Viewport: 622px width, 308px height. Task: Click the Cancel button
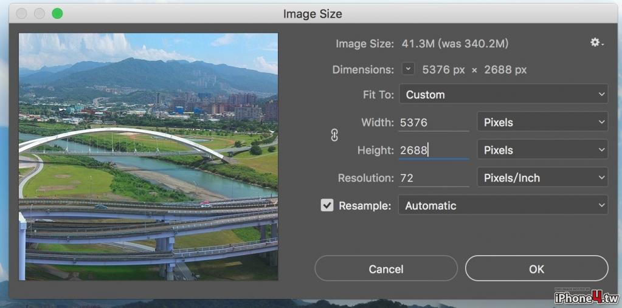[x=386, y=269]
